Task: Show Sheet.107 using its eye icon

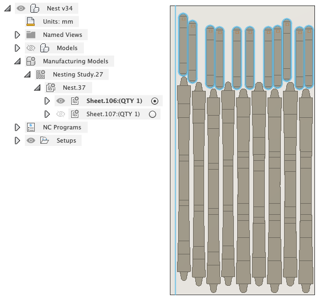Action: [x=61, y=114]
